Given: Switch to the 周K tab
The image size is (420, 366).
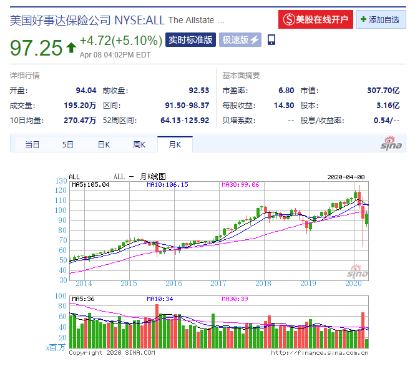Looking at the screenshot, I should [x=139, y=145].
